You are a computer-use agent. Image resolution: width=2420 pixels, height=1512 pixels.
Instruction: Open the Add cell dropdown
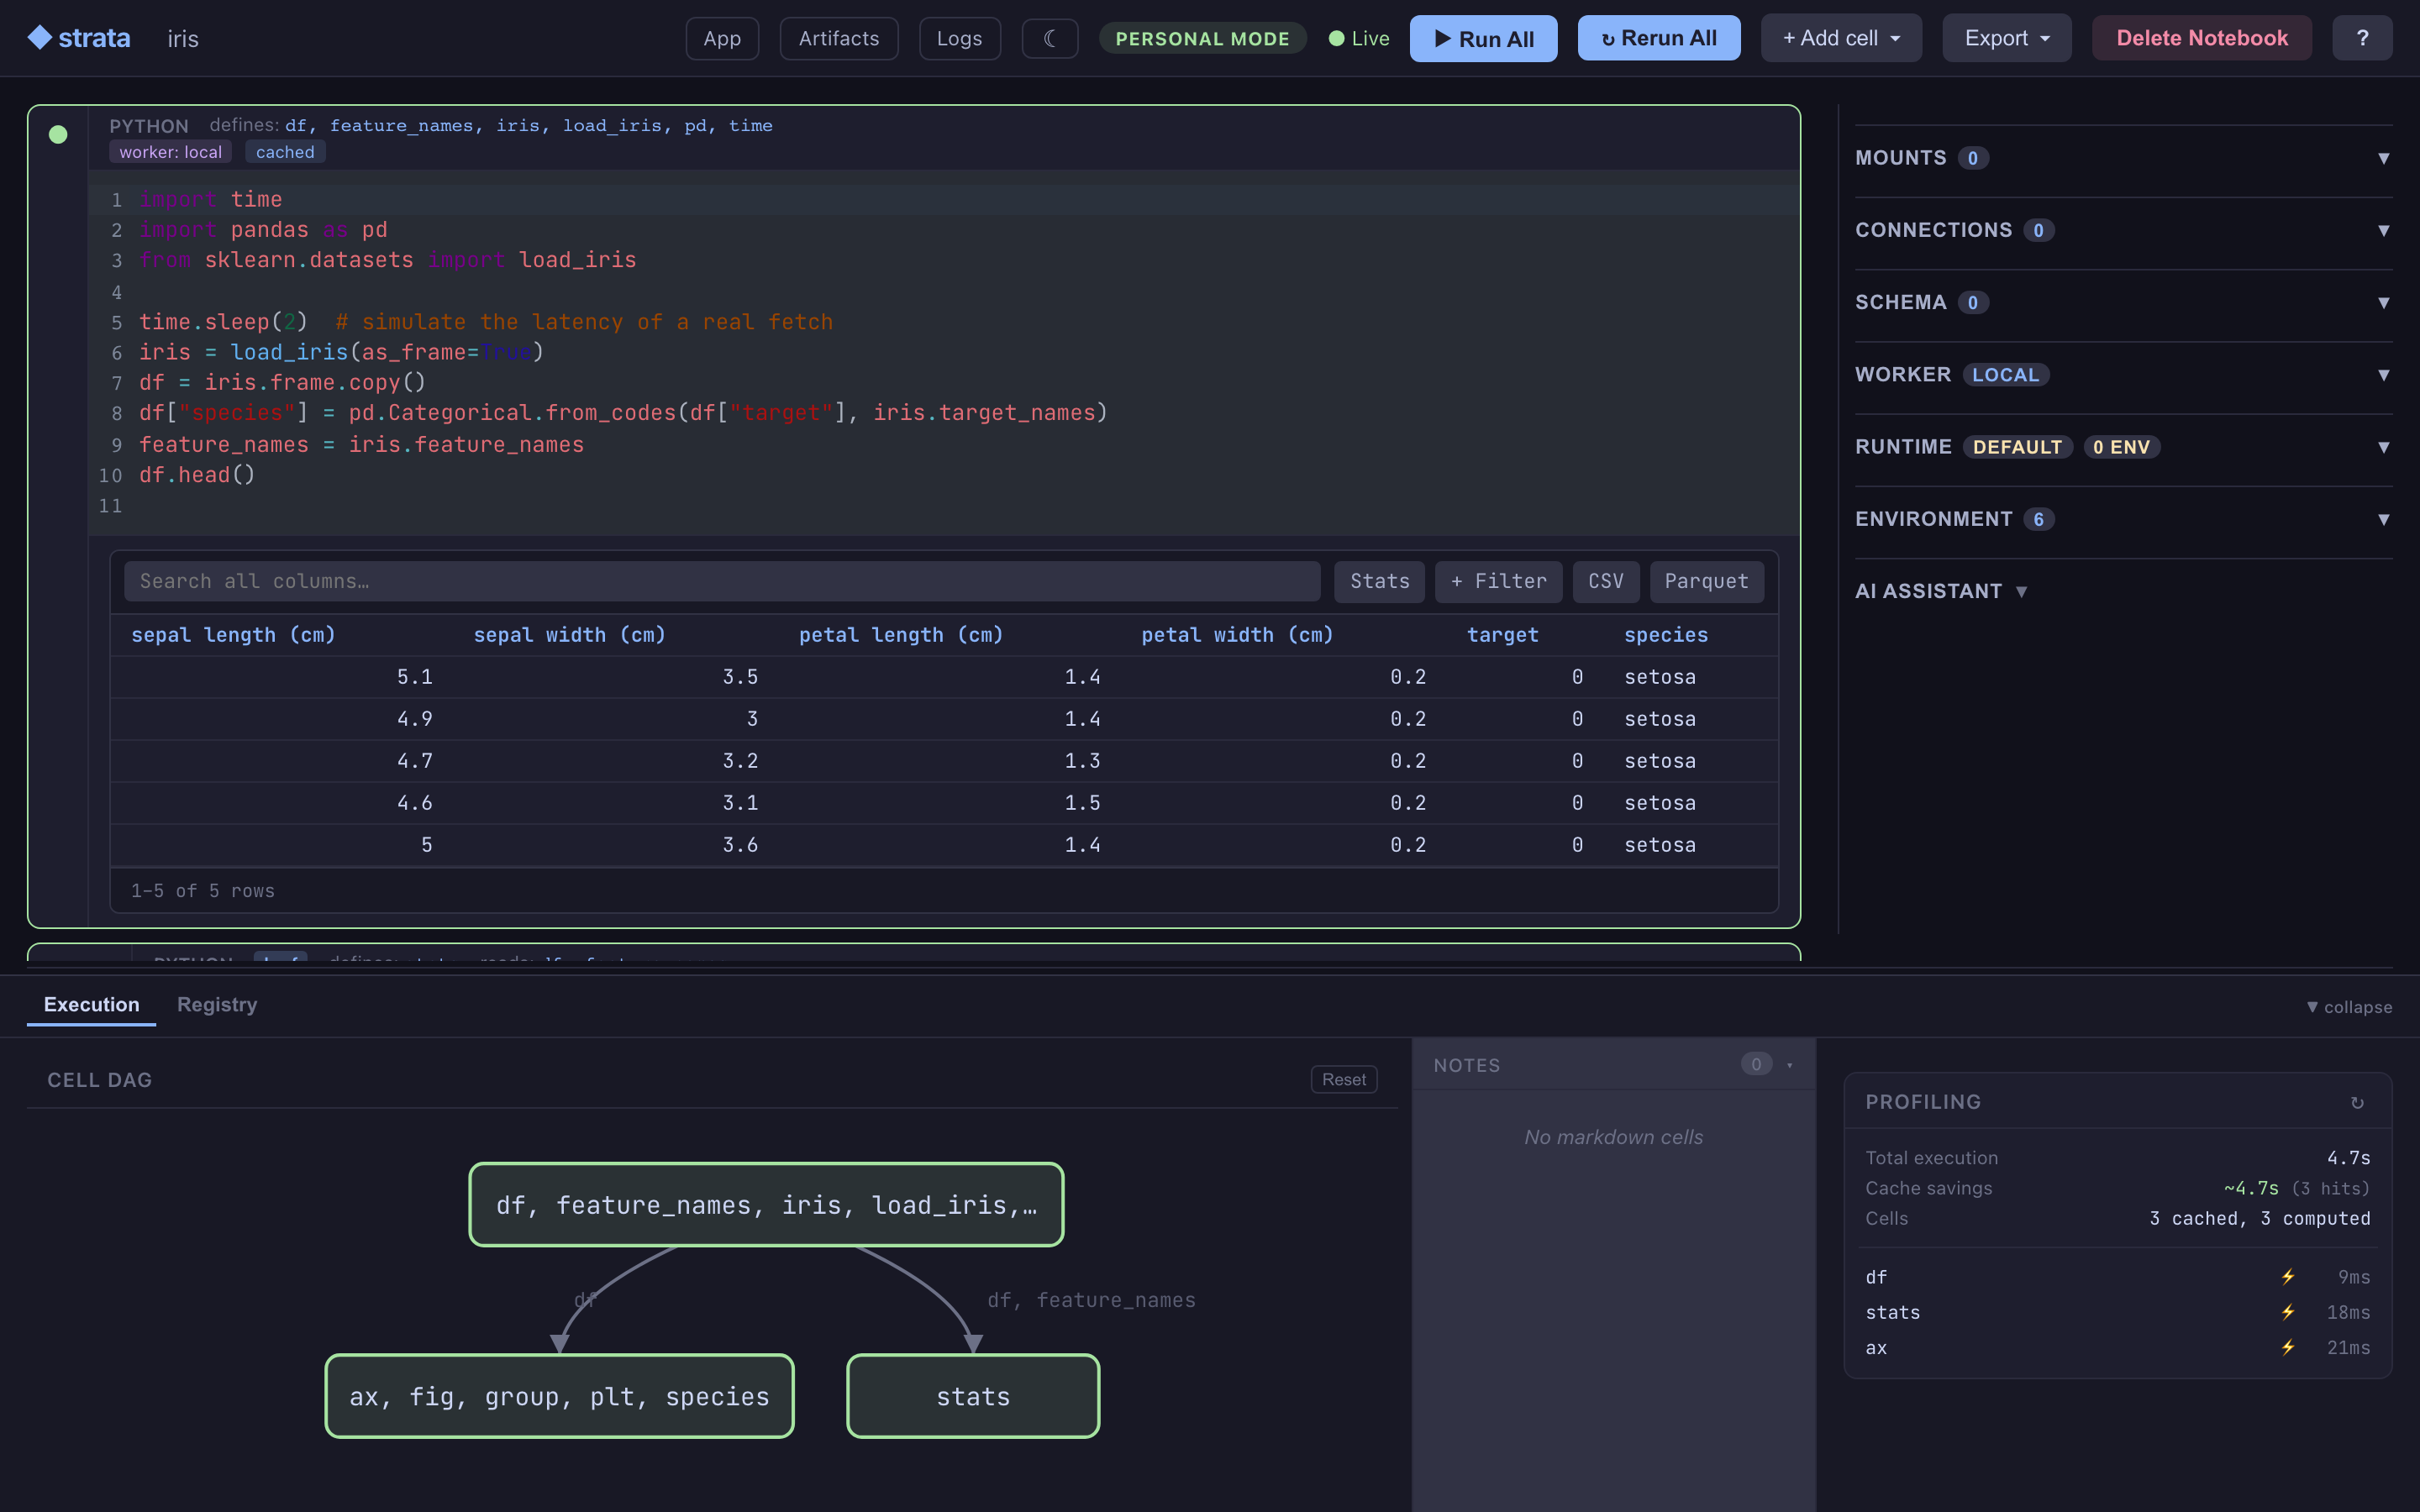1841,38
